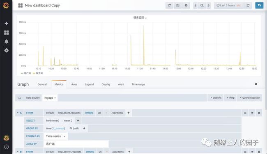Open the Help question mark icon
The height and width of the screenshot is (154, 267).
[x=6, y=147]
